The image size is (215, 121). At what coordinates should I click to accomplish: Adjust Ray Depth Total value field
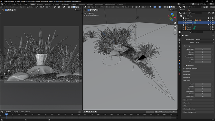[x=203, y=84]
